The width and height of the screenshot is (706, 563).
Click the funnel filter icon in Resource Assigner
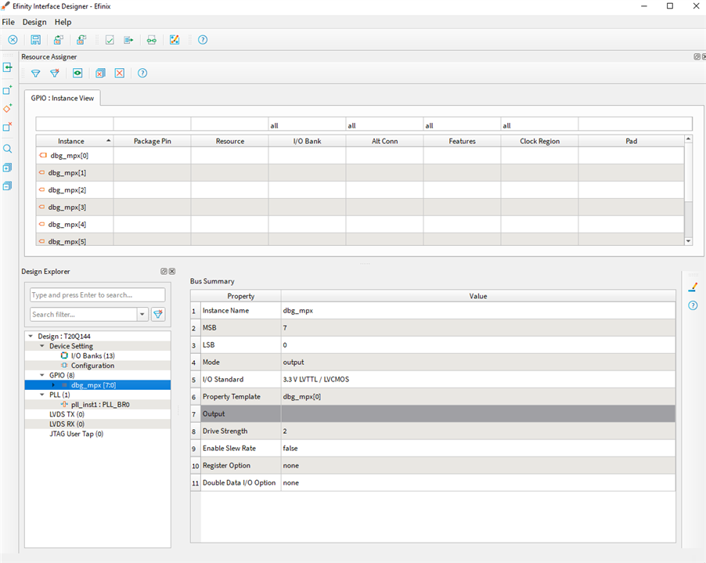(35, 73)
